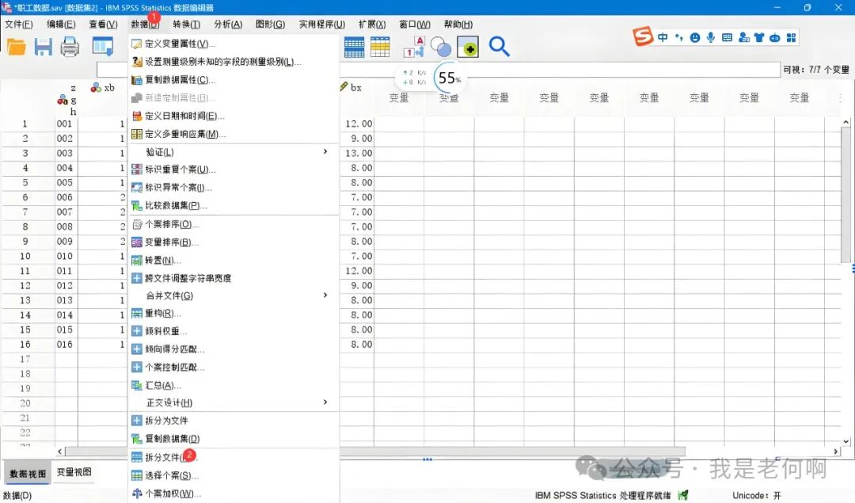855x503 pixels.
Task: Select 跨文件调整字符串宽度 menu entry
Action: [x=234, y=278]
